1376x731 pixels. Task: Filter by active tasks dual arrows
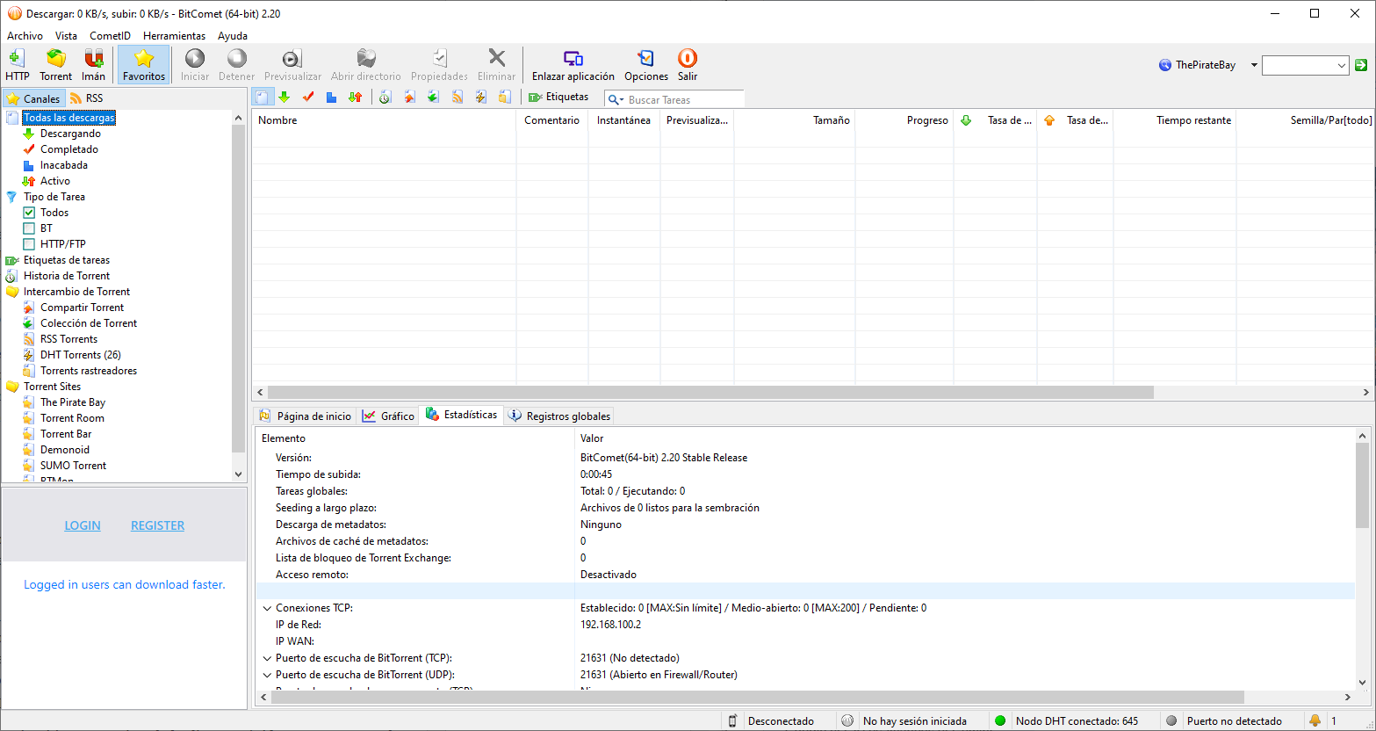pyautogui.click(x=355, y=98)
